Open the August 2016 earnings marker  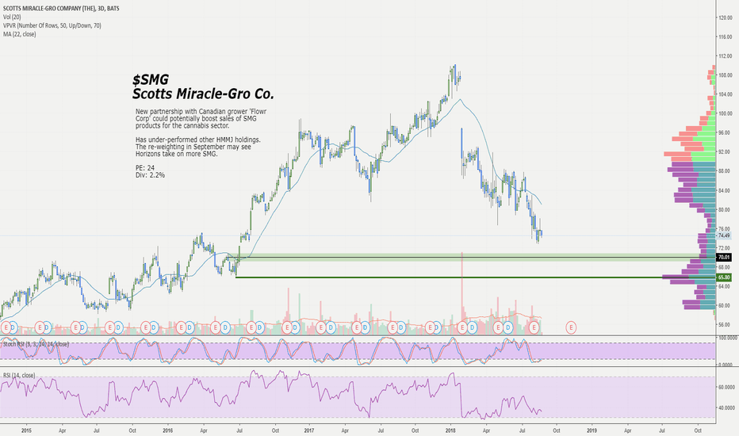[251, 327]
